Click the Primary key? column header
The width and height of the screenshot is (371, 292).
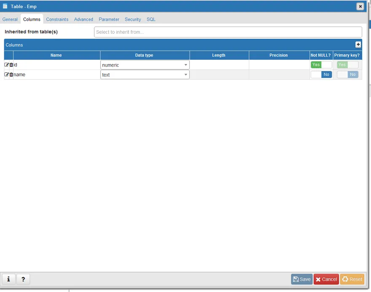point(347,55)
